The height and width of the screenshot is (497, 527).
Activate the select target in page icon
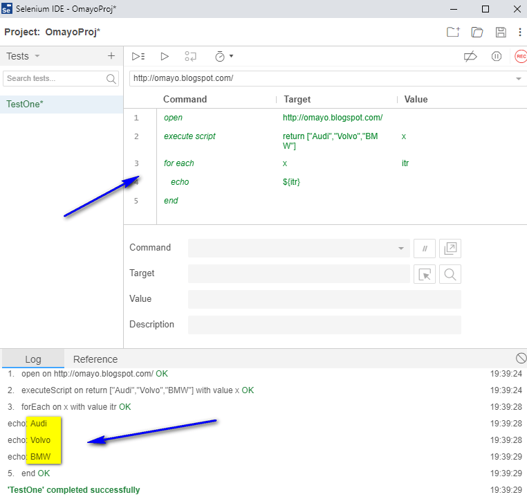(x=425, y=274)
